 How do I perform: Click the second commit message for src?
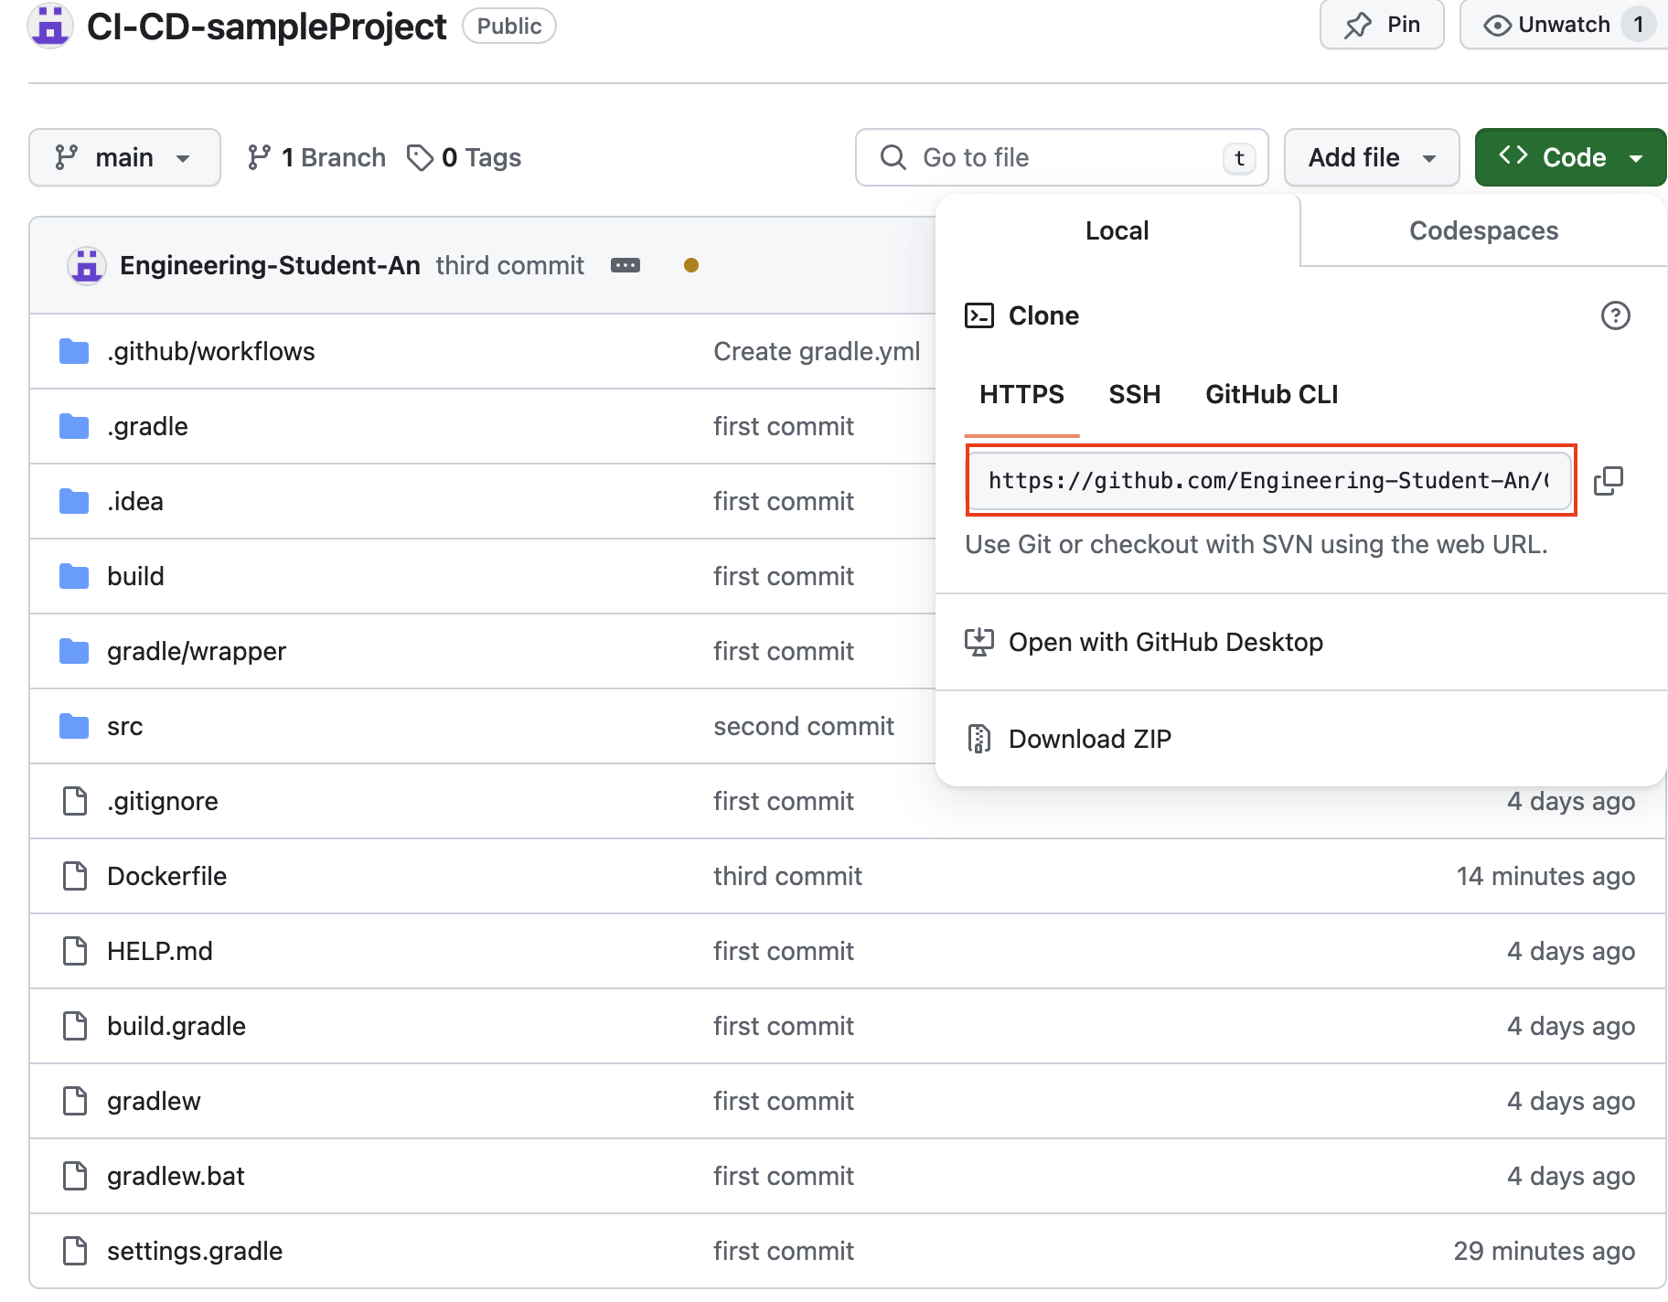tap(804, 726)
